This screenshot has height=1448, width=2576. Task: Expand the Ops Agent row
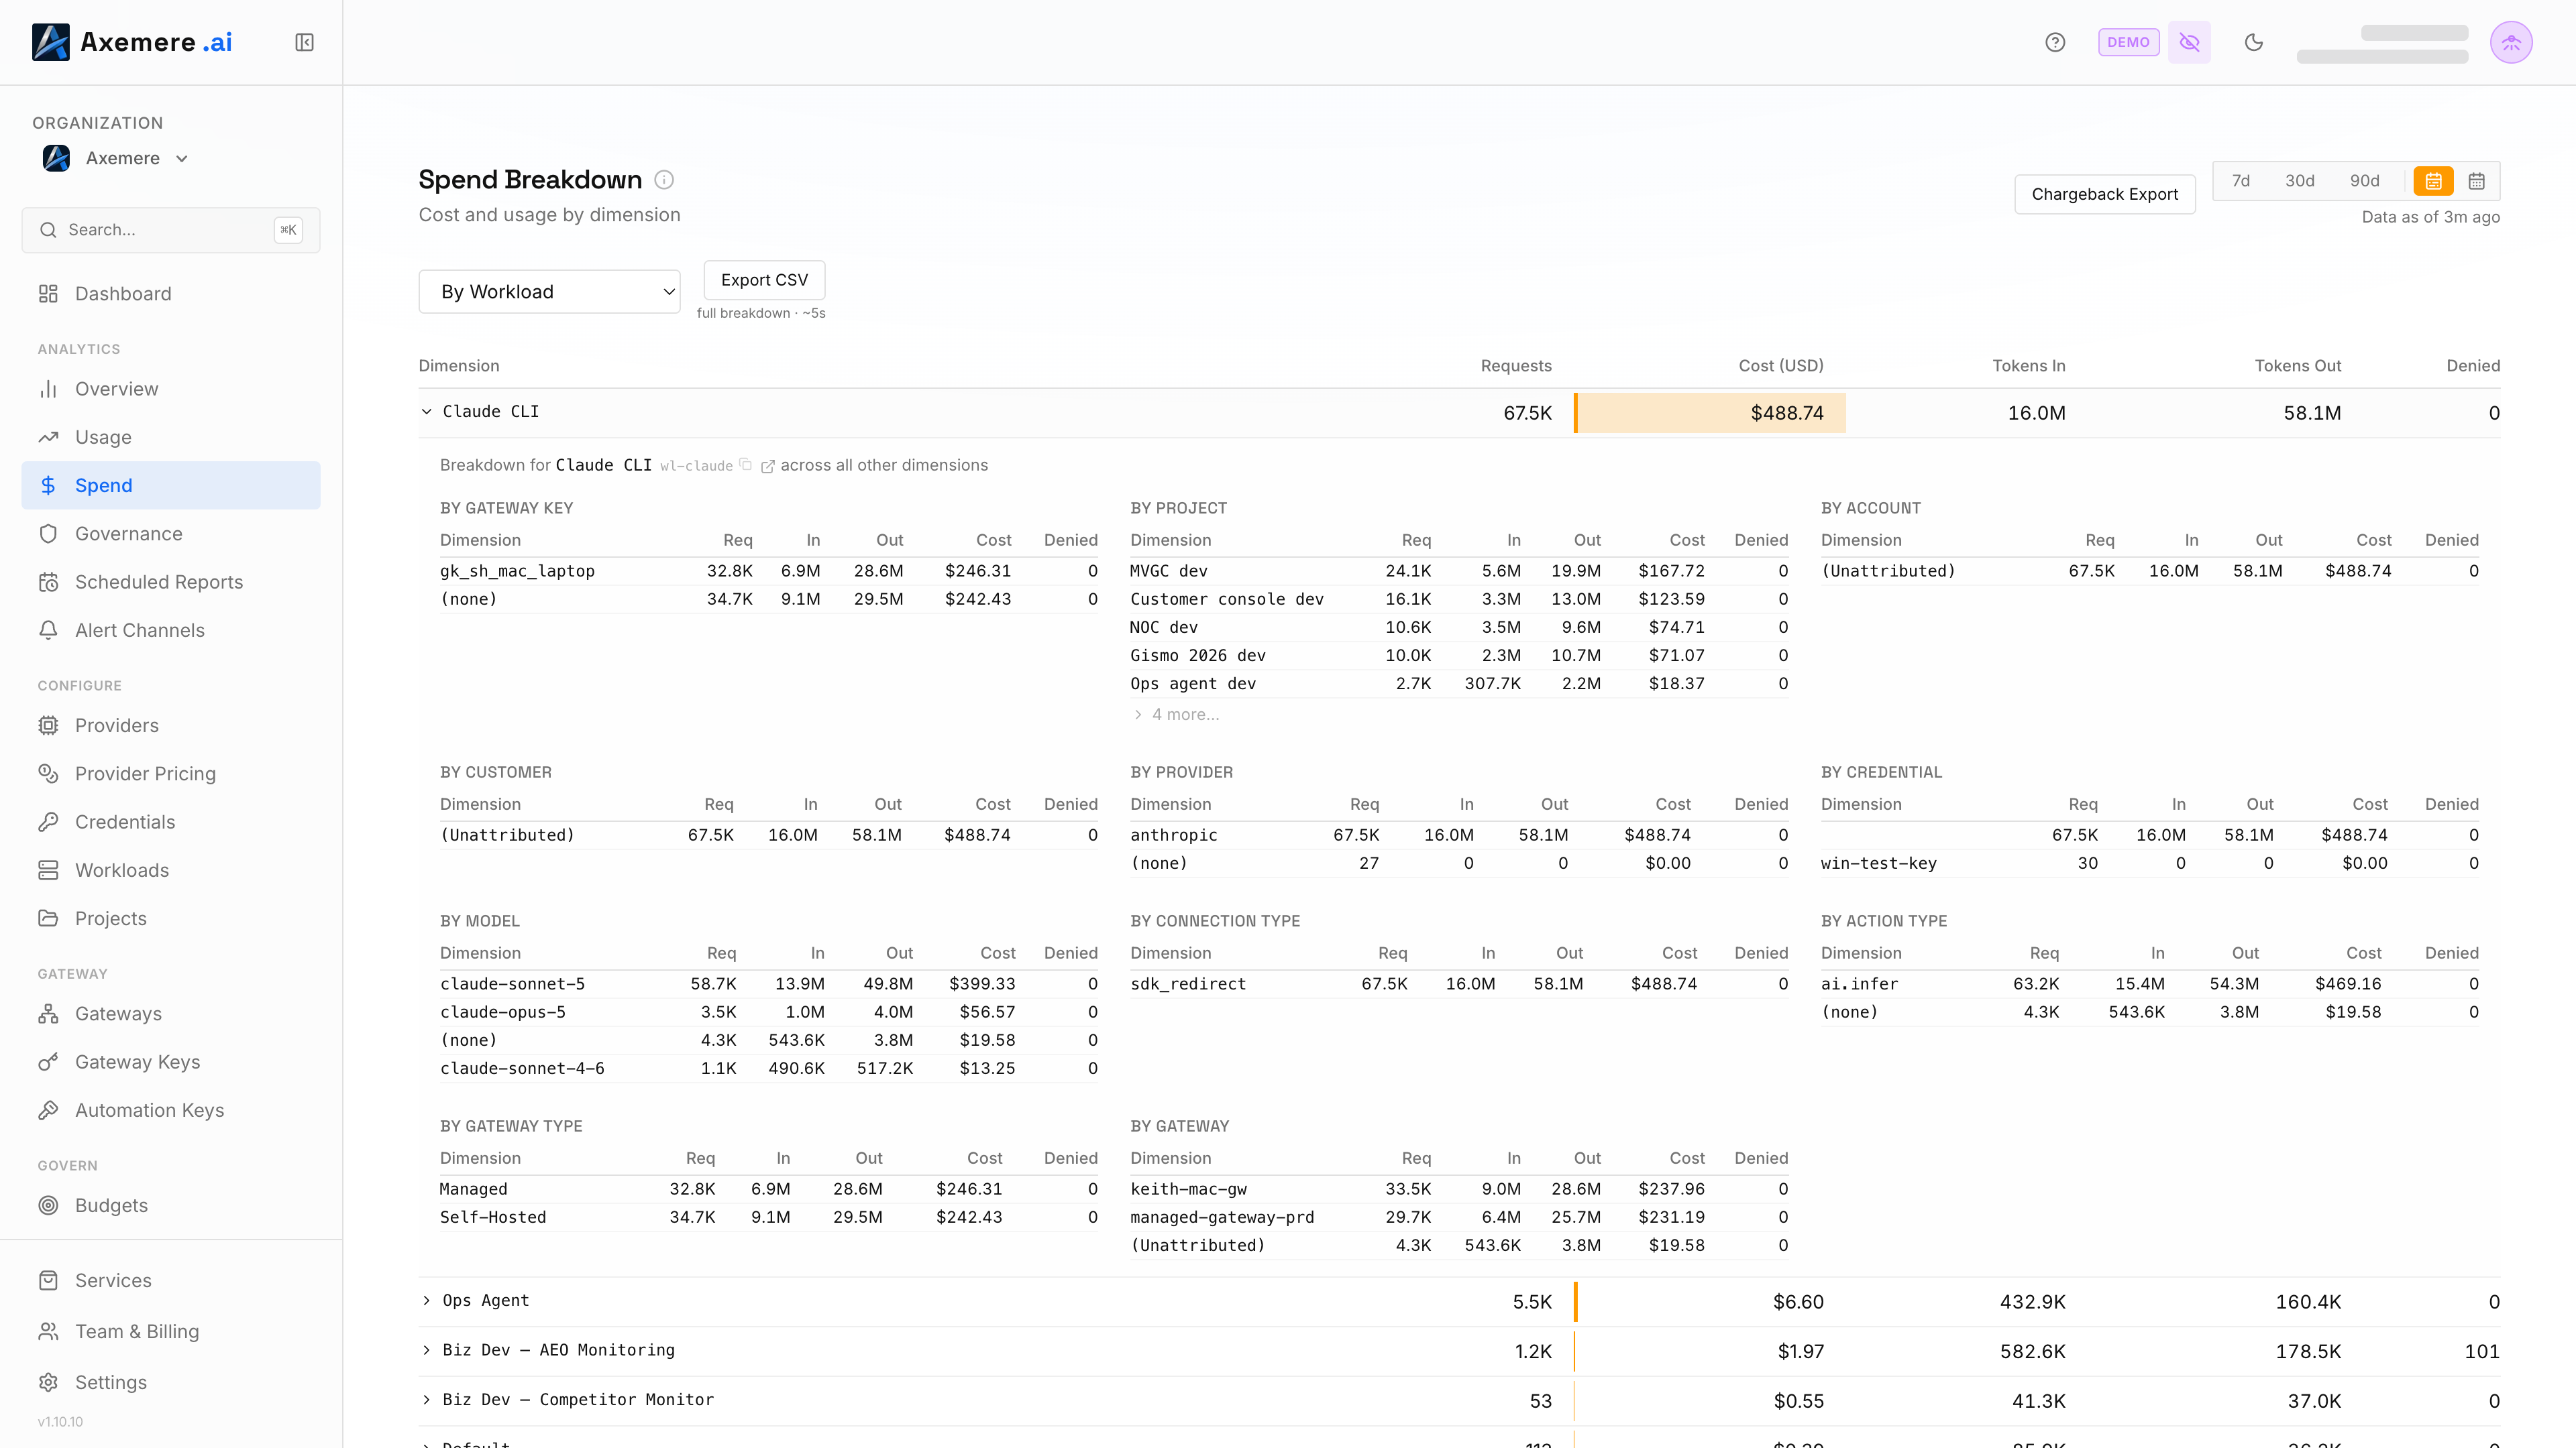426,1300
